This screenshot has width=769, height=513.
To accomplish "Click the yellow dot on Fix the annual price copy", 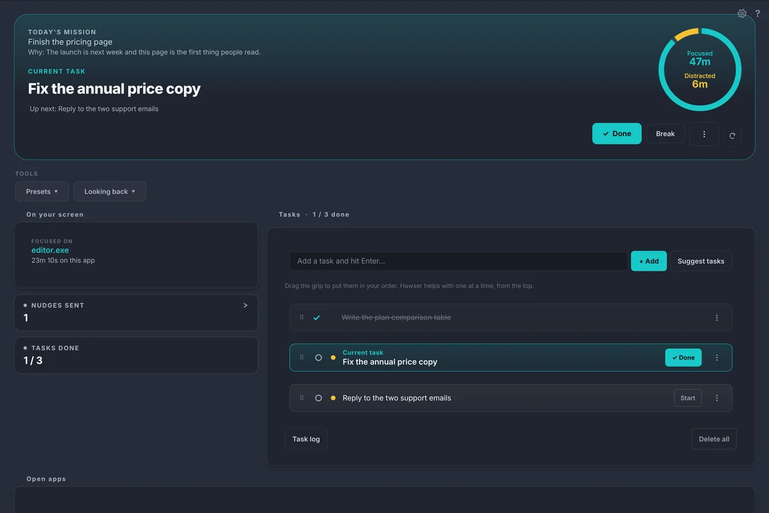I will point(333,358).
